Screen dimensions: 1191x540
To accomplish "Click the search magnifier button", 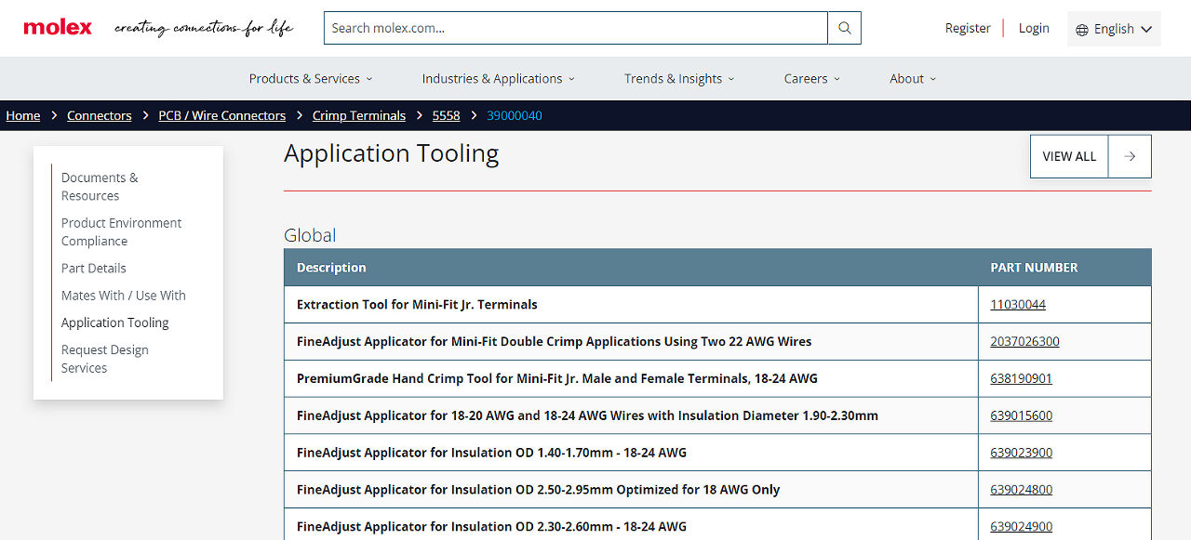I will (845, 28).
